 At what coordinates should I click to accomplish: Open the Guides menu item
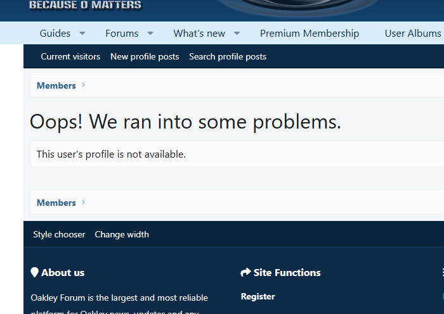[55, 34]
